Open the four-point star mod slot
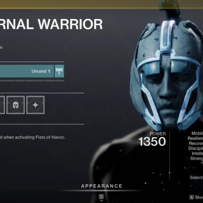The image size is (203, 203). click(36, 105)
